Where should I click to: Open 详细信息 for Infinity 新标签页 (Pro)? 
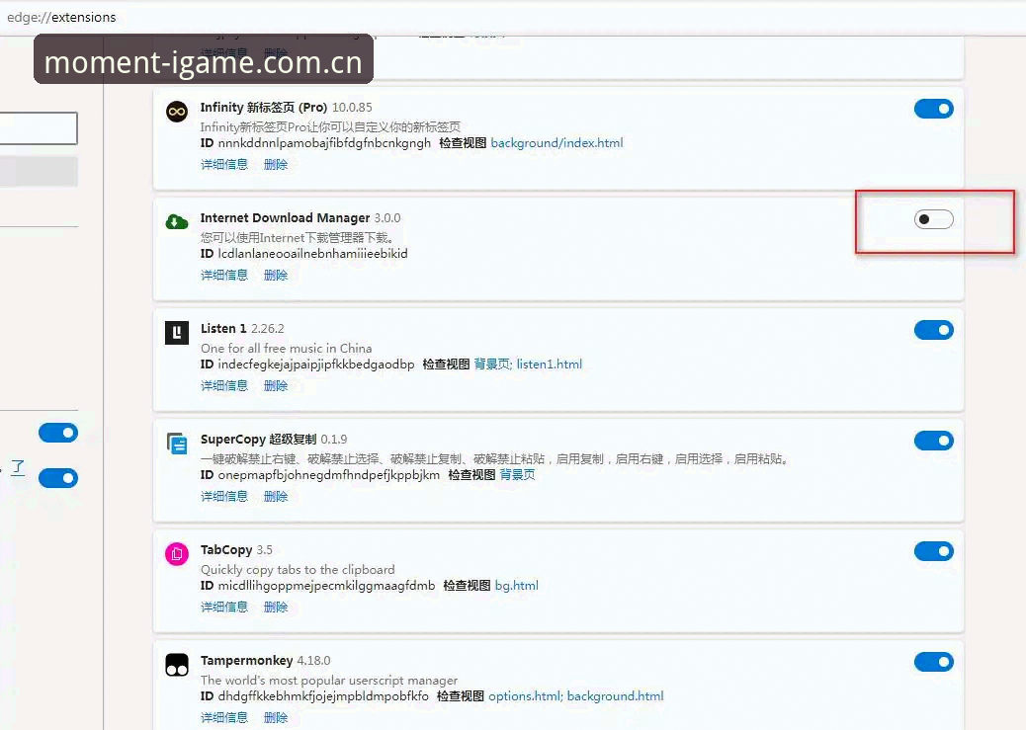tap(224, 164)
